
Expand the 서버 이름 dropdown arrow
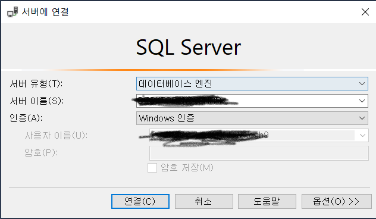click(x=362, y=101)
